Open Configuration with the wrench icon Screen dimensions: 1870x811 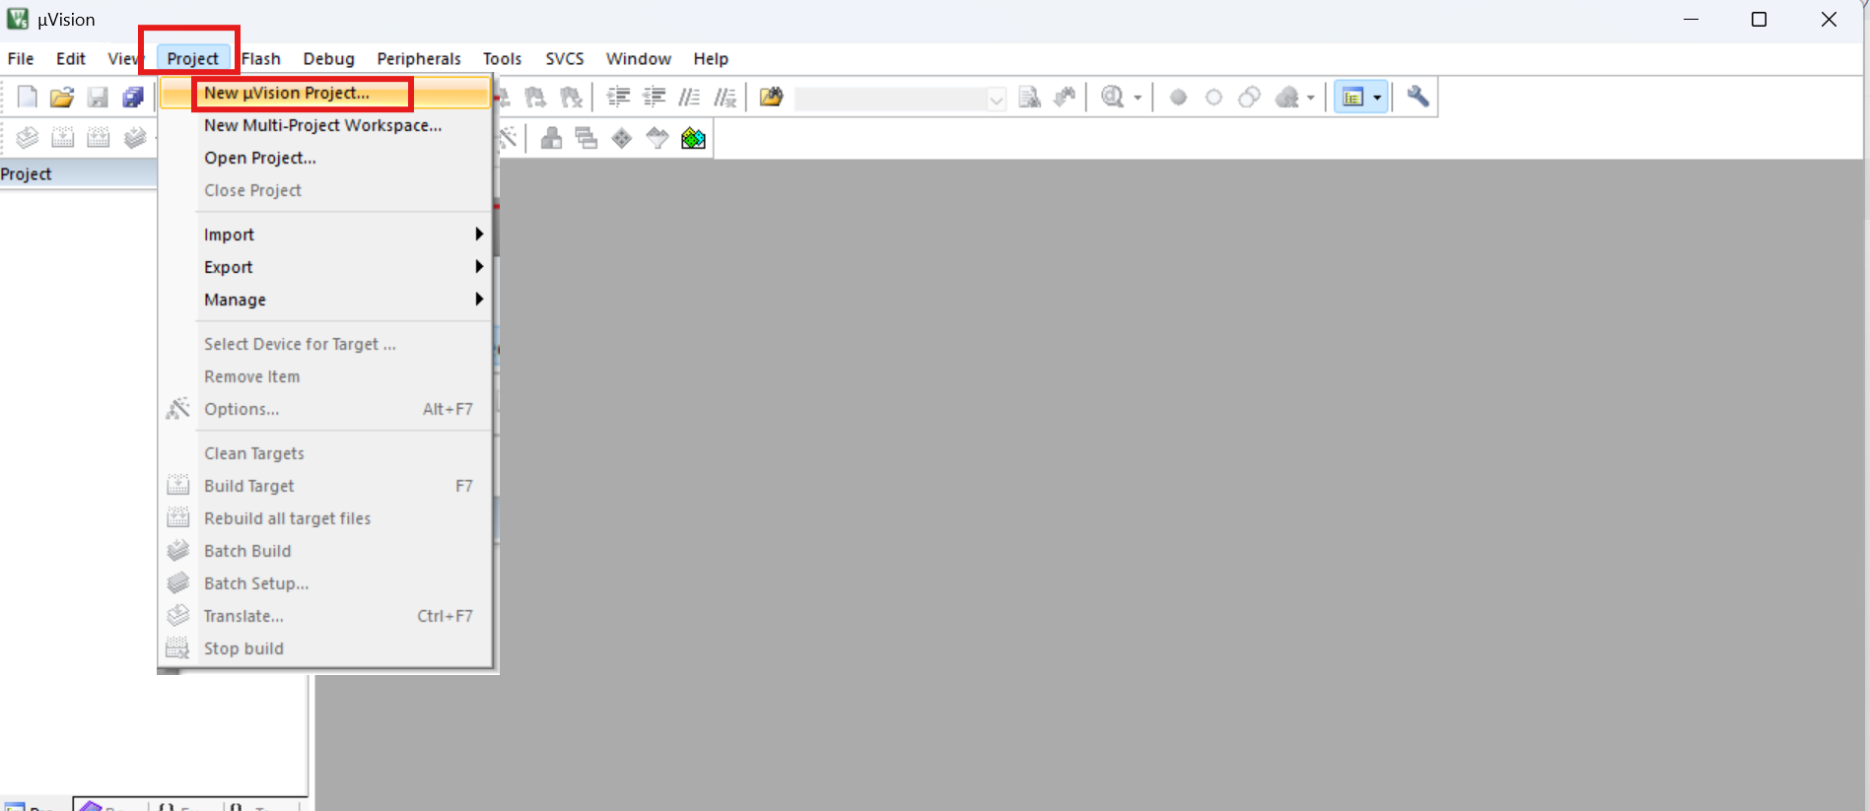coord(1418,97)
